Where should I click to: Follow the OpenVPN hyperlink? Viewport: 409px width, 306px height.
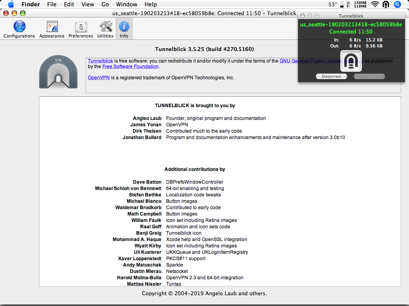99,78
